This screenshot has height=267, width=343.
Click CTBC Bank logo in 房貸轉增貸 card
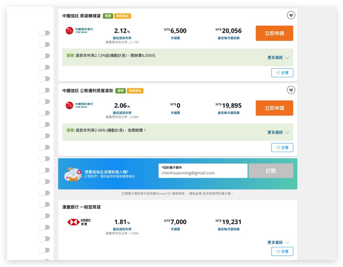click(79, 31)
